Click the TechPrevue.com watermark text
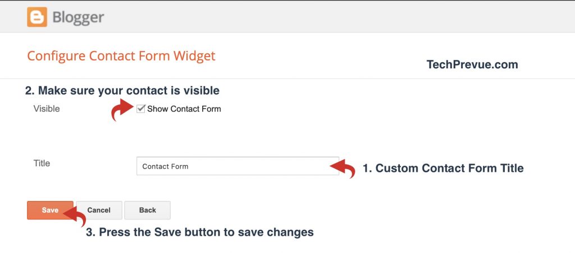The height and width of the screenshot is (253, 575). [472, 65]
